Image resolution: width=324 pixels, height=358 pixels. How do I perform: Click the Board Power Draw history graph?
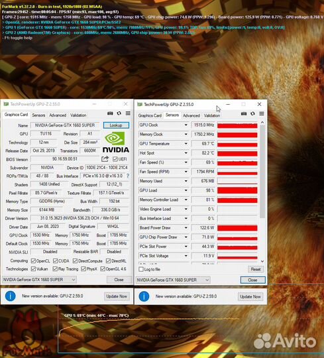(237, 228)
